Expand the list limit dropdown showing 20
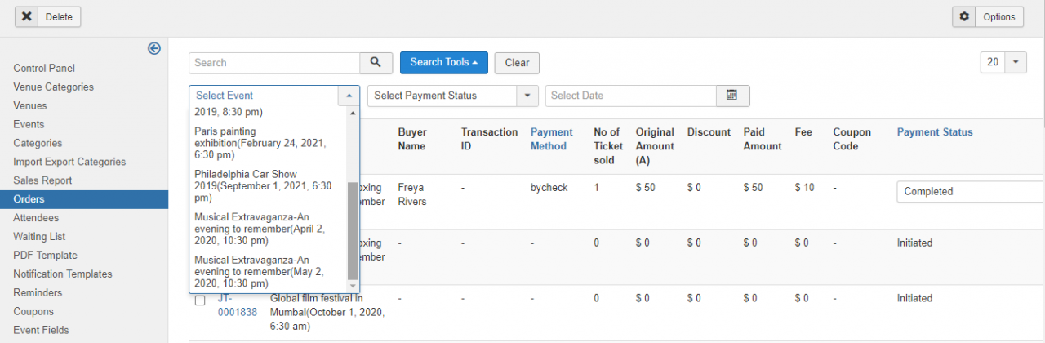 [x=1003, y=62]
